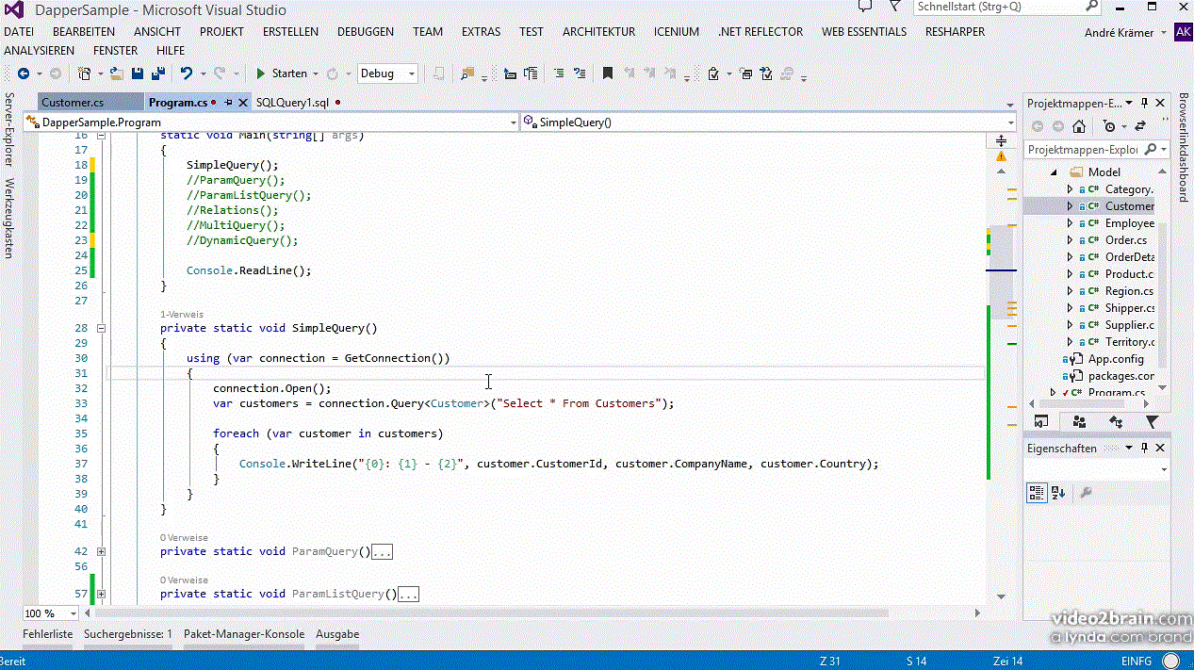Click the Categorized view icon in Eigenschaften
The image size is (1194, 670).
[x=1037, y=492]
